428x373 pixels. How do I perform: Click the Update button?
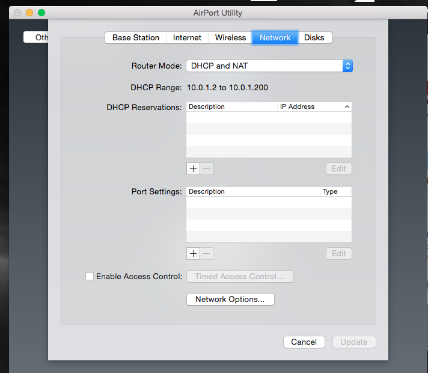[x=354, y=342]
